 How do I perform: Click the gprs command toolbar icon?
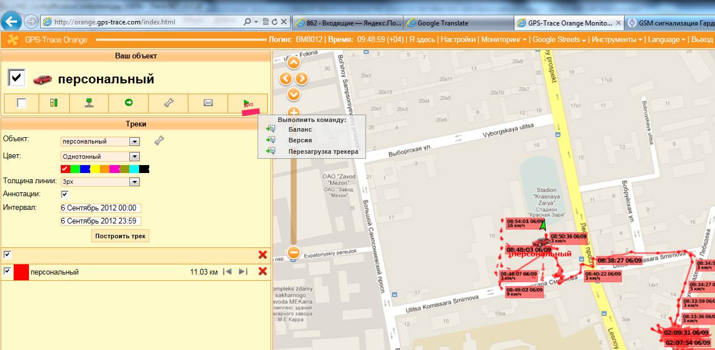(x=247, y=103)
